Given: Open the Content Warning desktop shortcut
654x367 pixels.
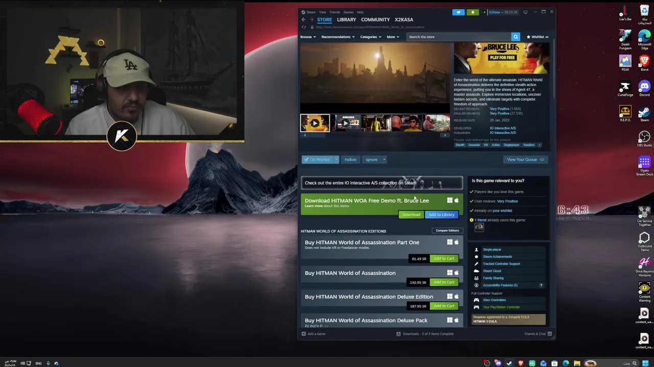Looking at the screenshot, I should click(644, 291).
